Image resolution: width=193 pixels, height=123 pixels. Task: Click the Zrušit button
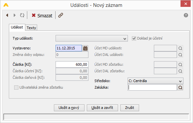click(x=130, y=108)
